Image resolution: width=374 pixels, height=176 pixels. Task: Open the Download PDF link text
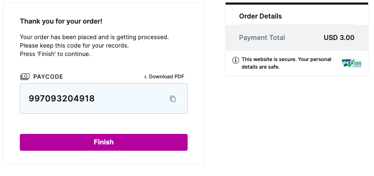click(x=167, y=77)
